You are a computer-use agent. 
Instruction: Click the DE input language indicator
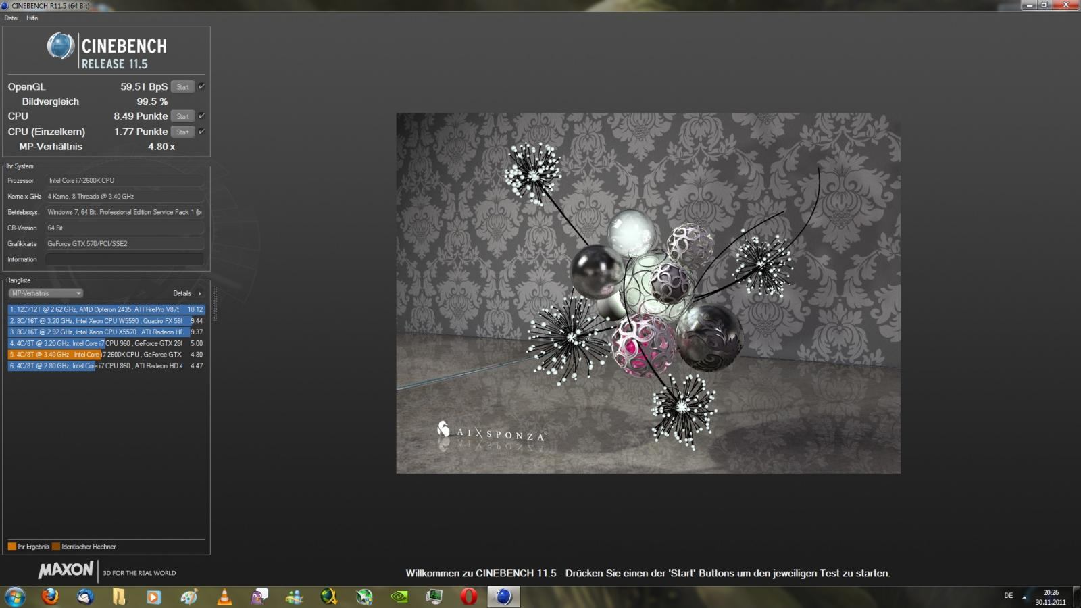click(x=1009, y=596)
